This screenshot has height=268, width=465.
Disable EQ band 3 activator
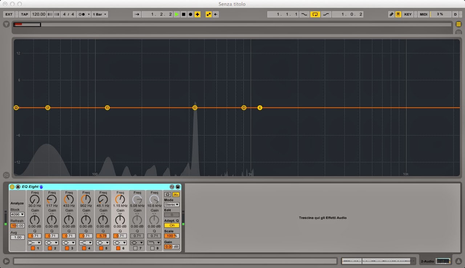click(67, 248)
